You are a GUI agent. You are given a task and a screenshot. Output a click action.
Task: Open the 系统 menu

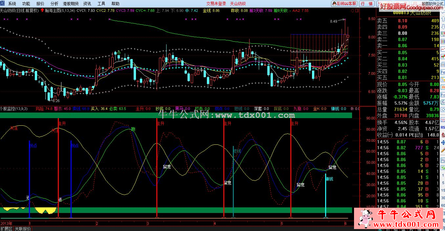[12, 4]
